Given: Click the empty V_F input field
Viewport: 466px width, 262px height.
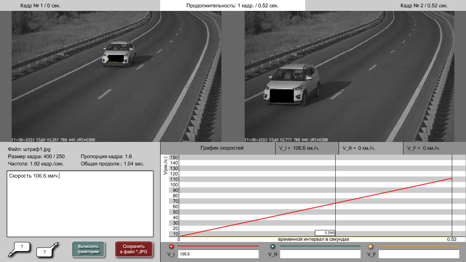Looking at the screenshot, I should [419, 254].
